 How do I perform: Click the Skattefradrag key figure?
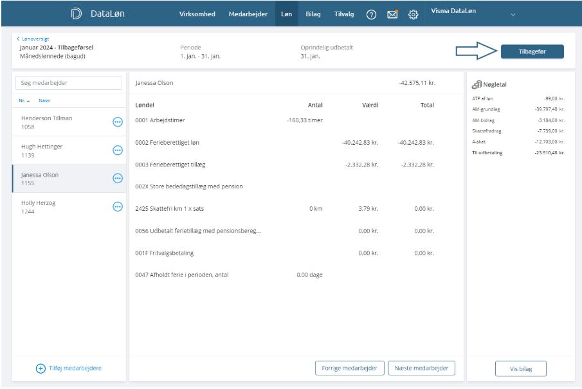click(x=518, y=131)
